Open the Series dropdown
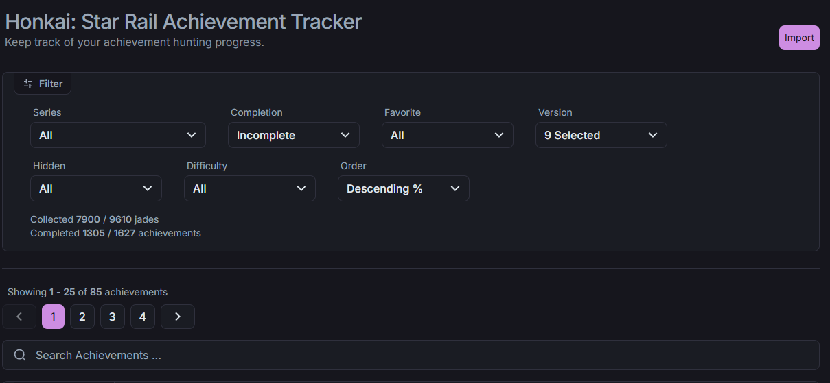 [x=118, y=135]
